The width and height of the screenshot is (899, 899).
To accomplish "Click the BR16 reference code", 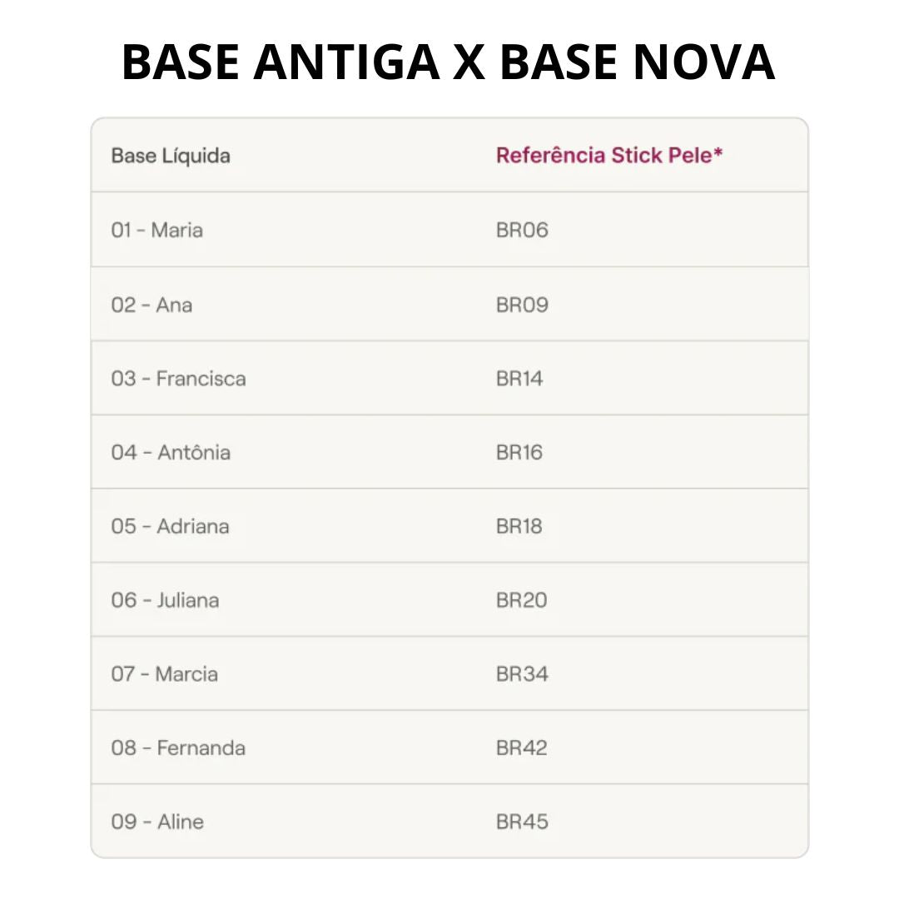I will pos(519,453).
